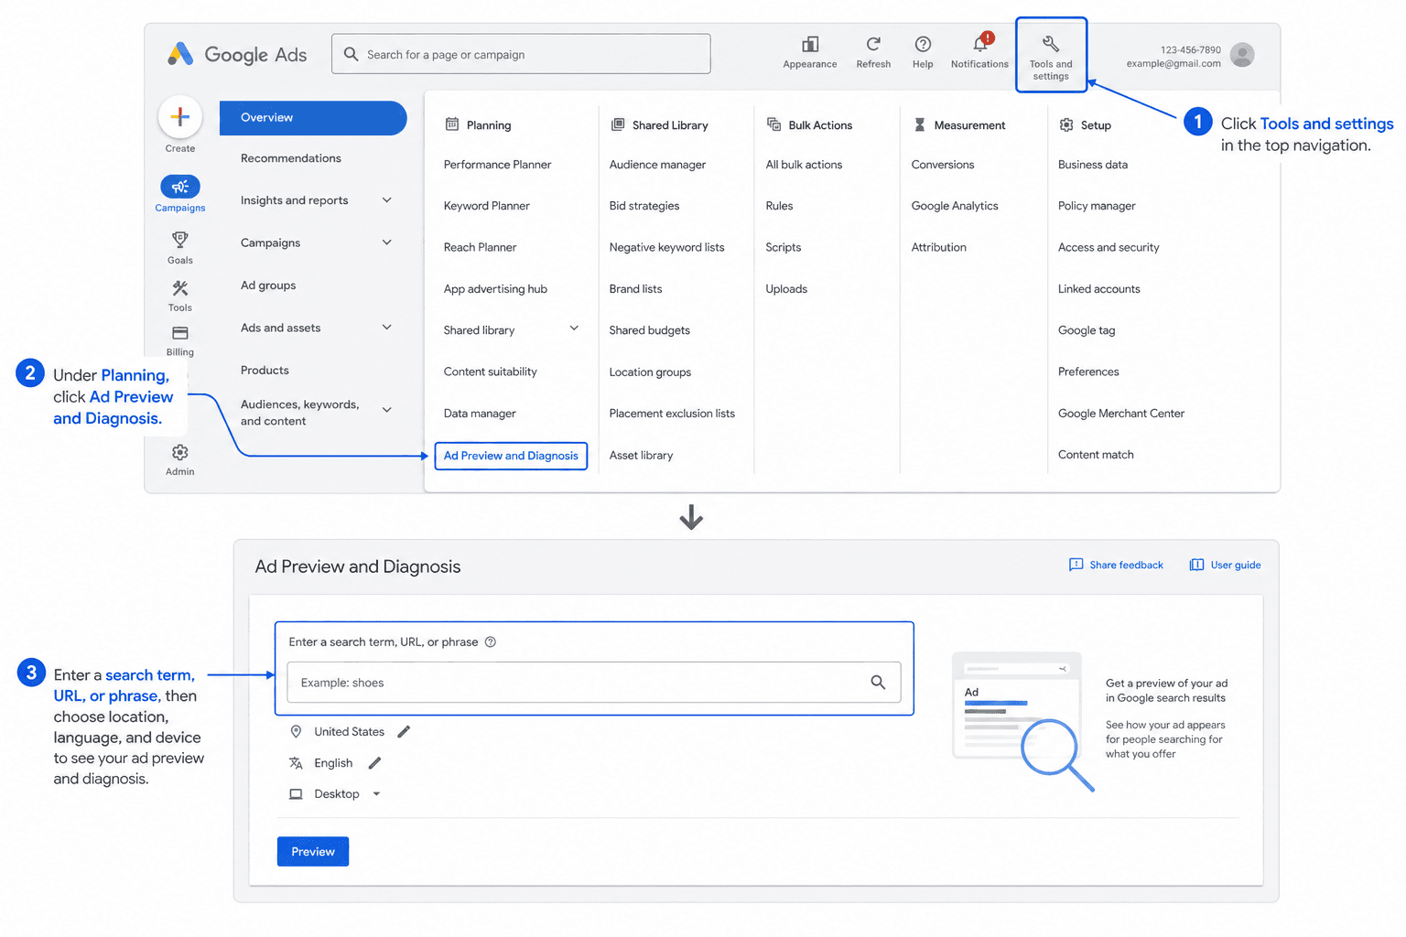The height and width of the screenshot is (937, 1406).
Task: Open Placement exclusion lists
Action: [673, 414]
